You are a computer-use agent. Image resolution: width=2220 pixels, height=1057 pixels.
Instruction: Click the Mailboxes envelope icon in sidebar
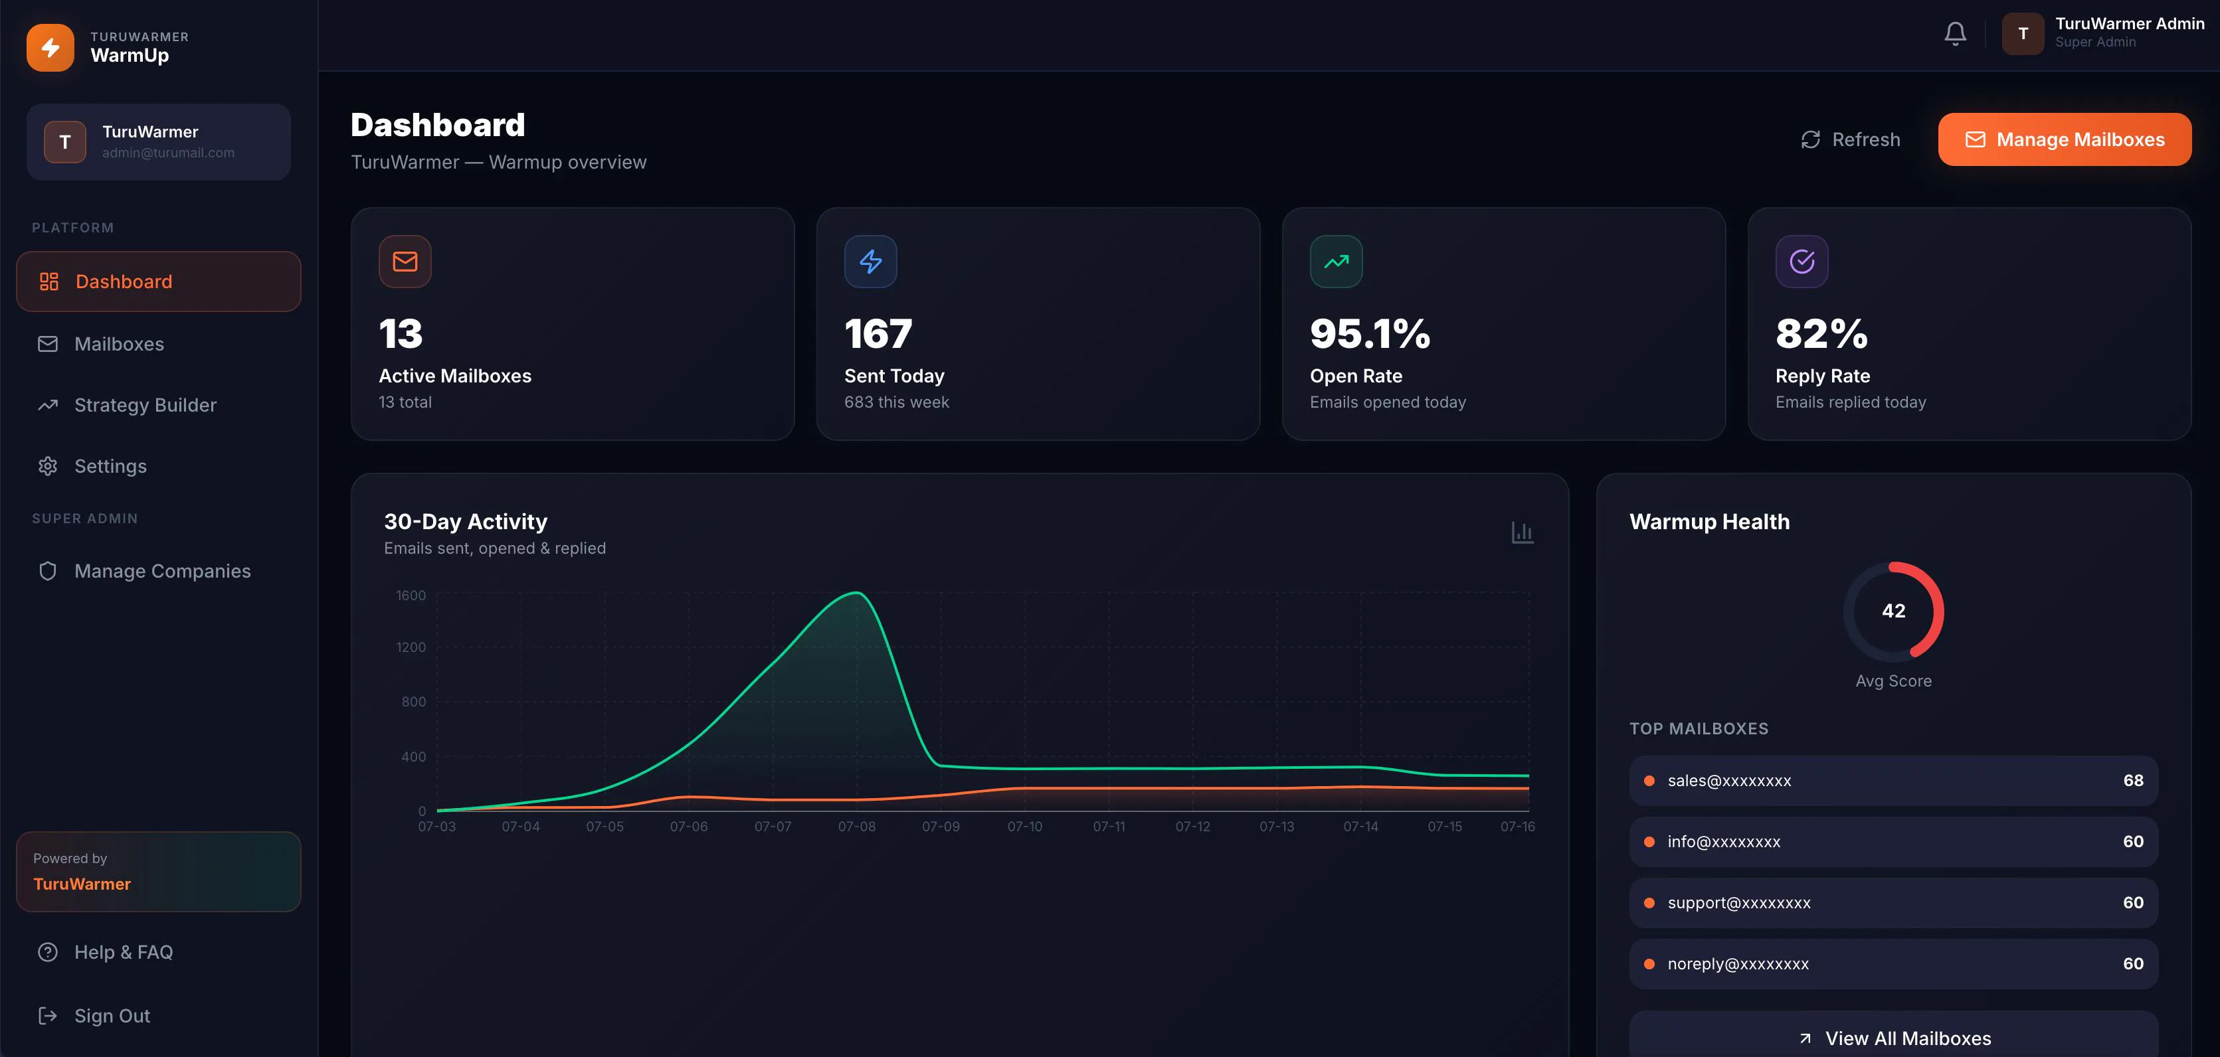click(x=47, y=344)
